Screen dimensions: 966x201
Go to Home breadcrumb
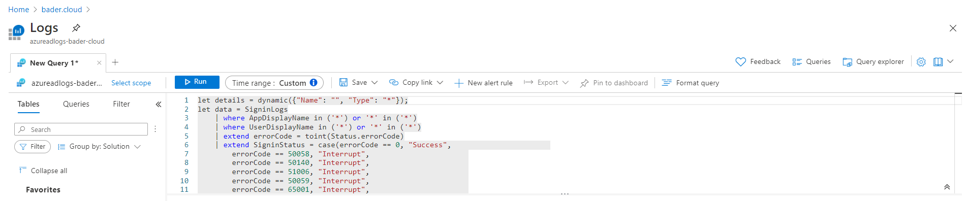coord(19,10)
